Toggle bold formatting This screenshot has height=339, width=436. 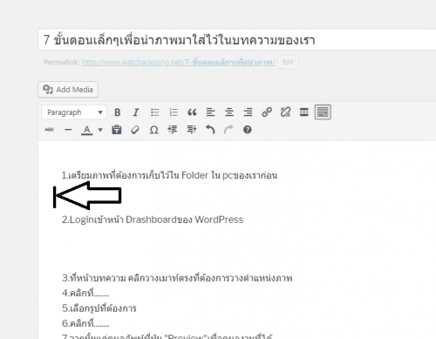click(x=118, y=112)
